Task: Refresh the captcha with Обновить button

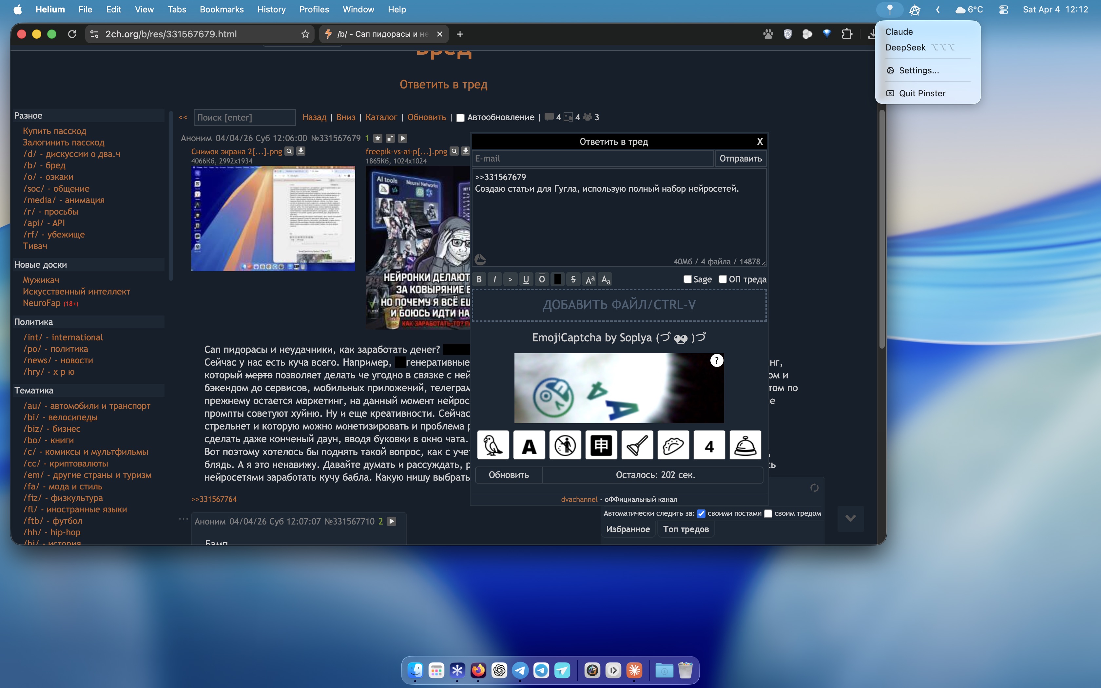Action: [509, 475]
